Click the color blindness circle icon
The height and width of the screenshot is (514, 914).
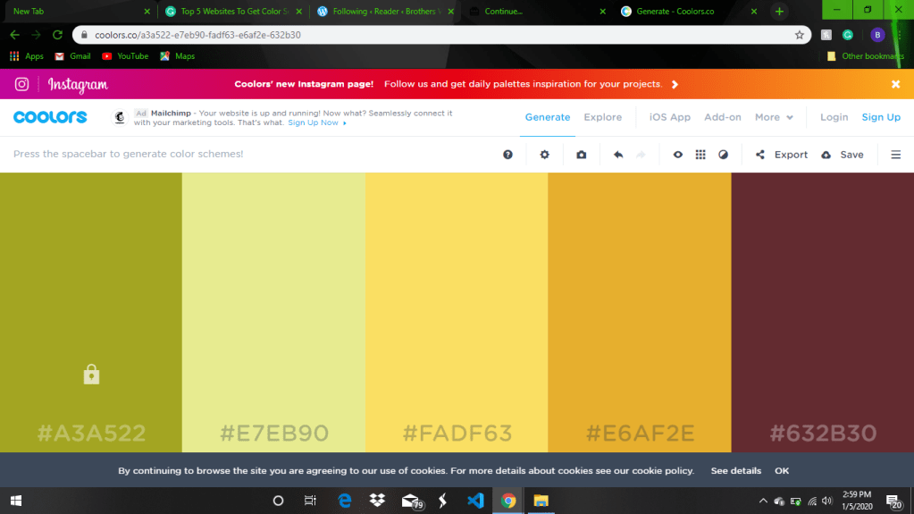pos(724,155)
